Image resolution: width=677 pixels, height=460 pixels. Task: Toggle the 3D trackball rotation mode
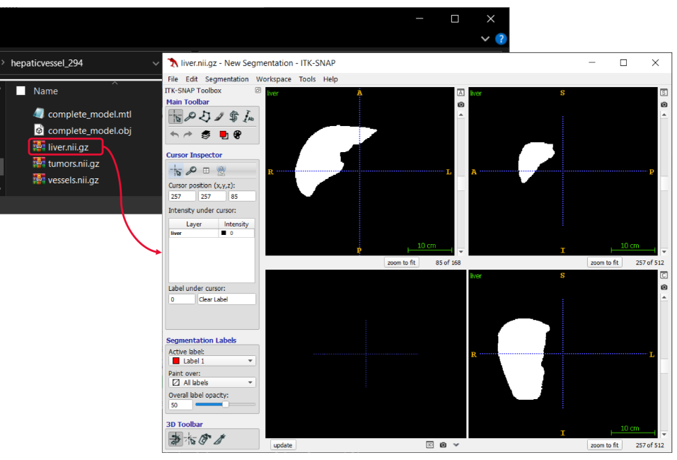tap(175, 439)
